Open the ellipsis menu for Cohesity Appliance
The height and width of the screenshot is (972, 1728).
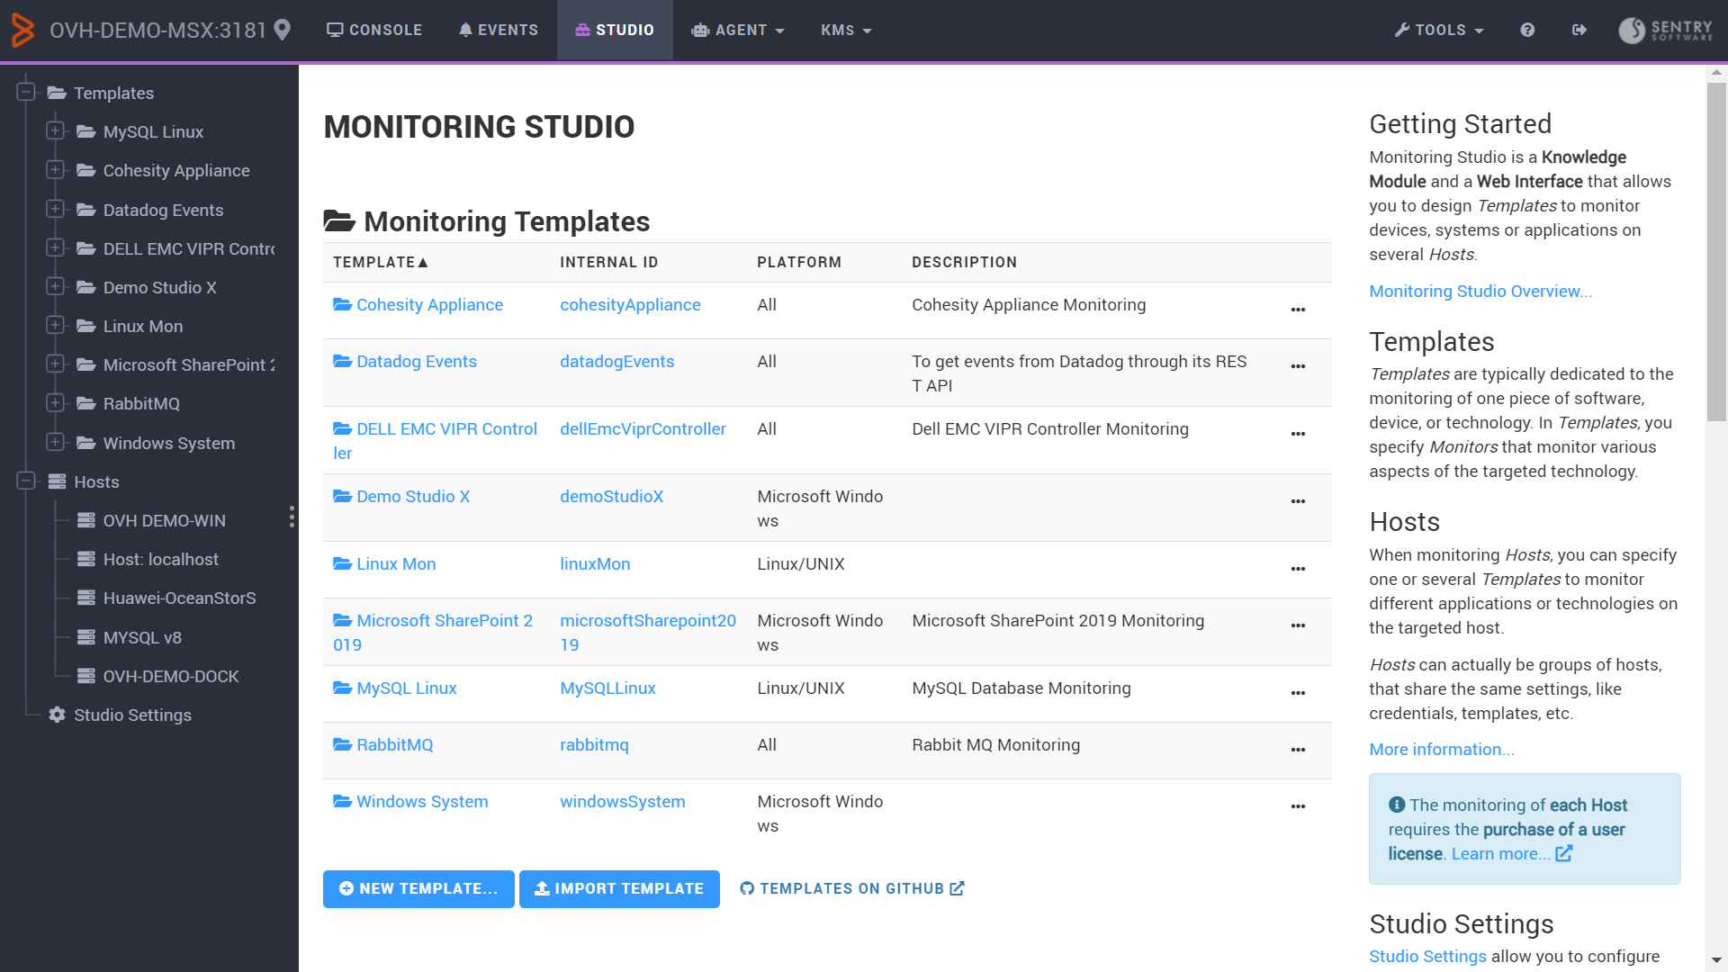click(1298, 310)
